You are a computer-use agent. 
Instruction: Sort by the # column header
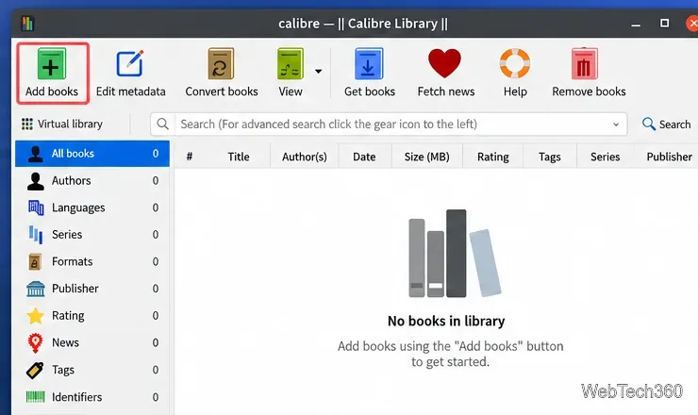(x=190, y=157)
